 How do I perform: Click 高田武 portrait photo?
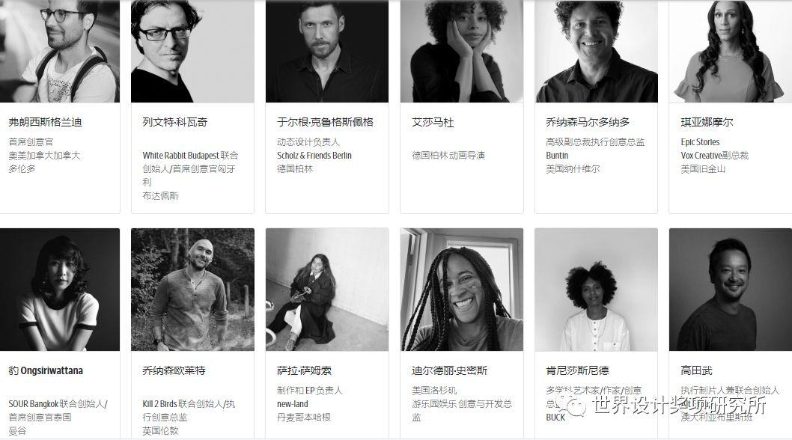731,290
